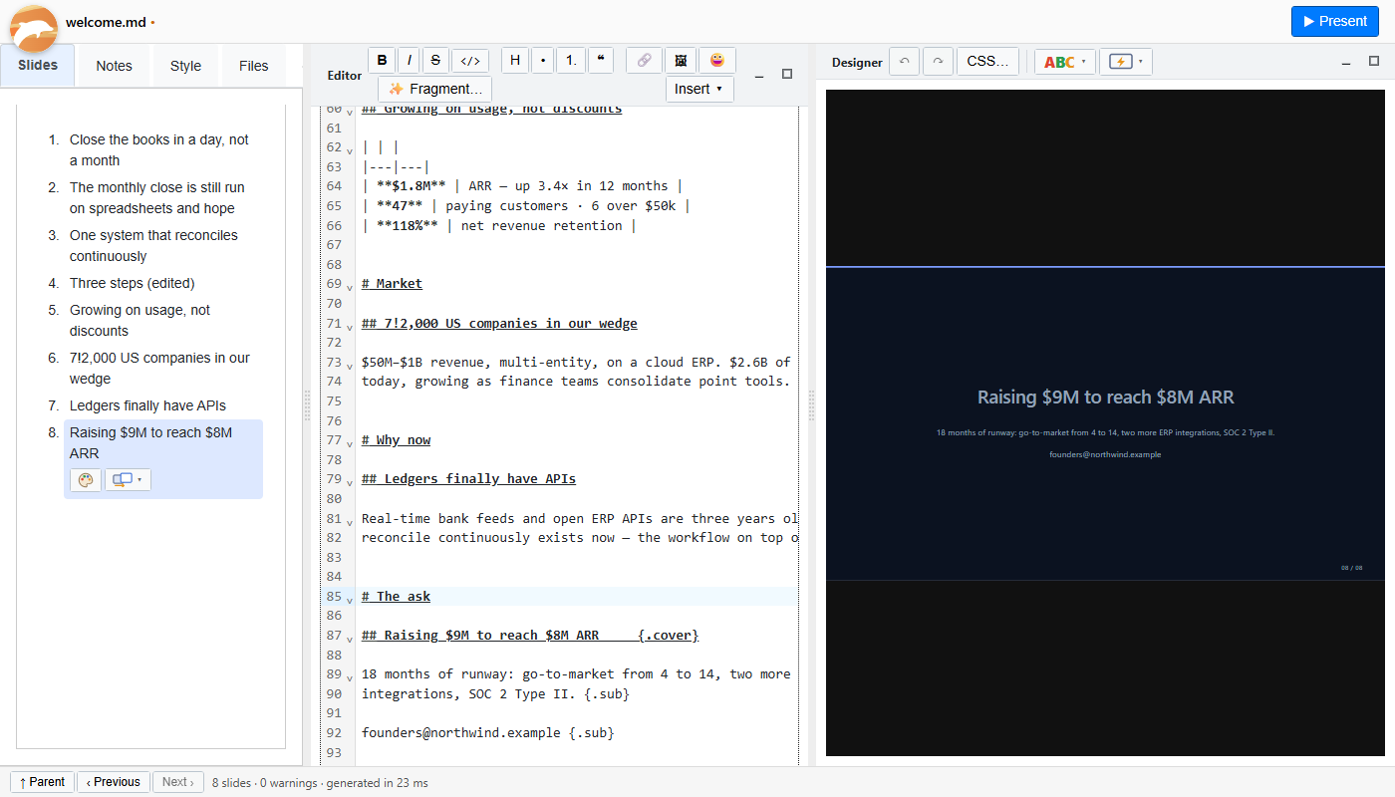Screen dimensions: 1395x797
Task: Click the '# Market' heading in the editor
Action: point(392,284)
